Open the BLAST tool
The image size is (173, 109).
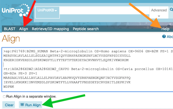[10, 29]
